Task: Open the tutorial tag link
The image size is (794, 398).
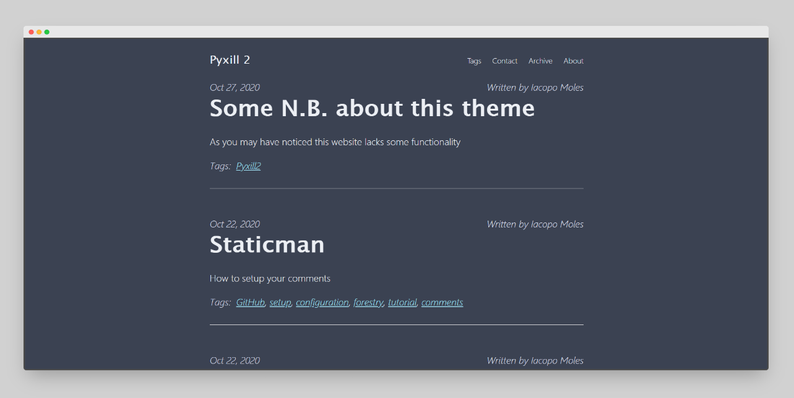Action: [402, 302]
